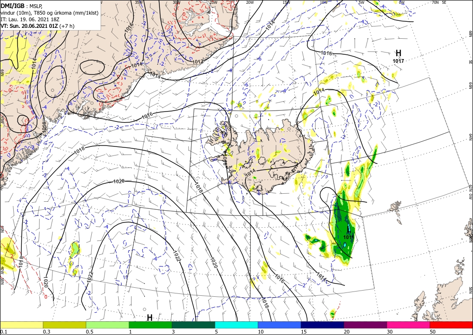Click the '15W' longitude label at top
Screen dimensions: 473x335
point(286,2)
